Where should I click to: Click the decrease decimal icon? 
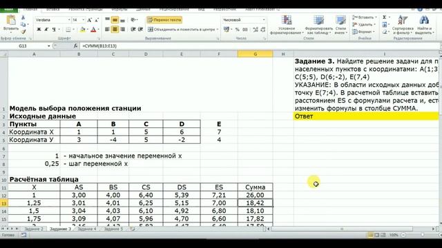click(x=263, y=29)
